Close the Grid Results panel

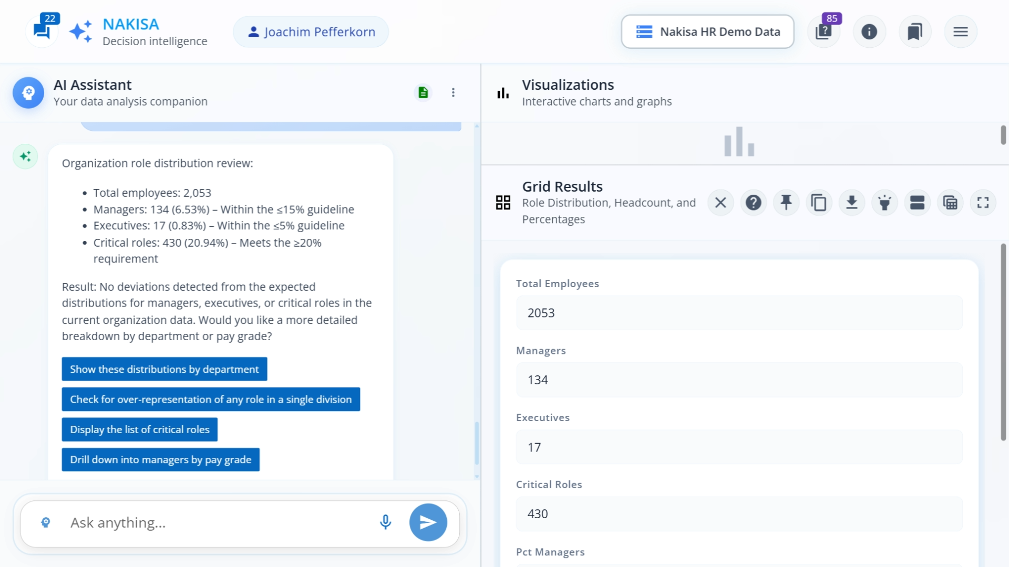[x=720, y=202]
